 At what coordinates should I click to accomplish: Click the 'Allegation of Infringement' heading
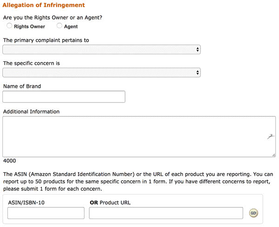pyautogui.click(x=44, y=5)
